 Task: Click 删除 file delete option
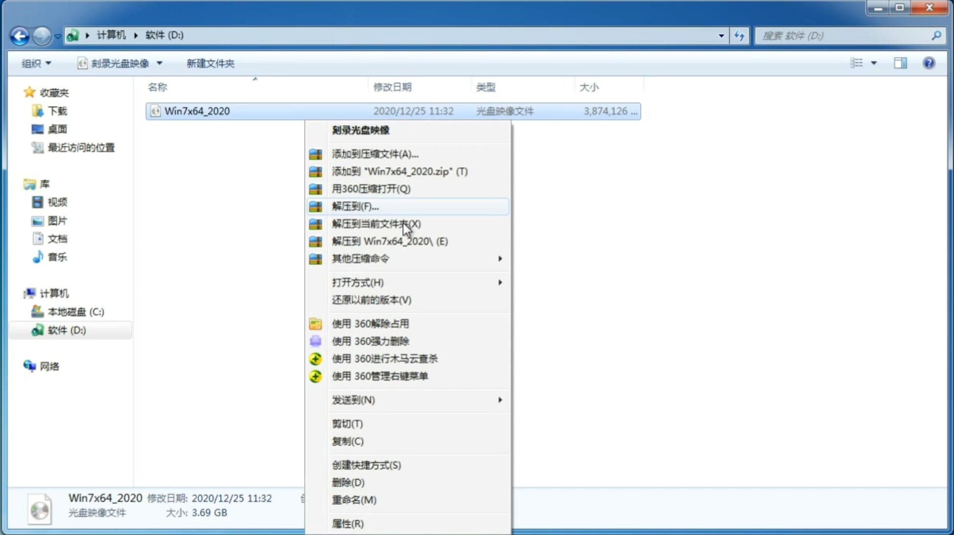[348, 482]
